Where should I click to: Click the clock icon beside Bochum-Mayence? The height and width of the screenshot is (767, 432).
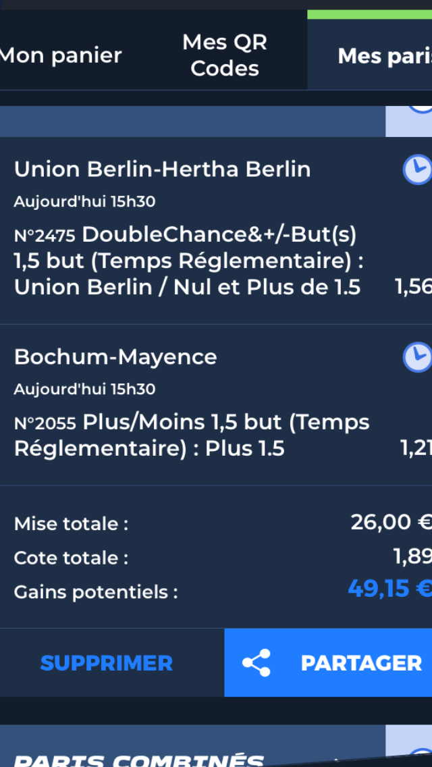pyautogui.click(x=417, y=357)
